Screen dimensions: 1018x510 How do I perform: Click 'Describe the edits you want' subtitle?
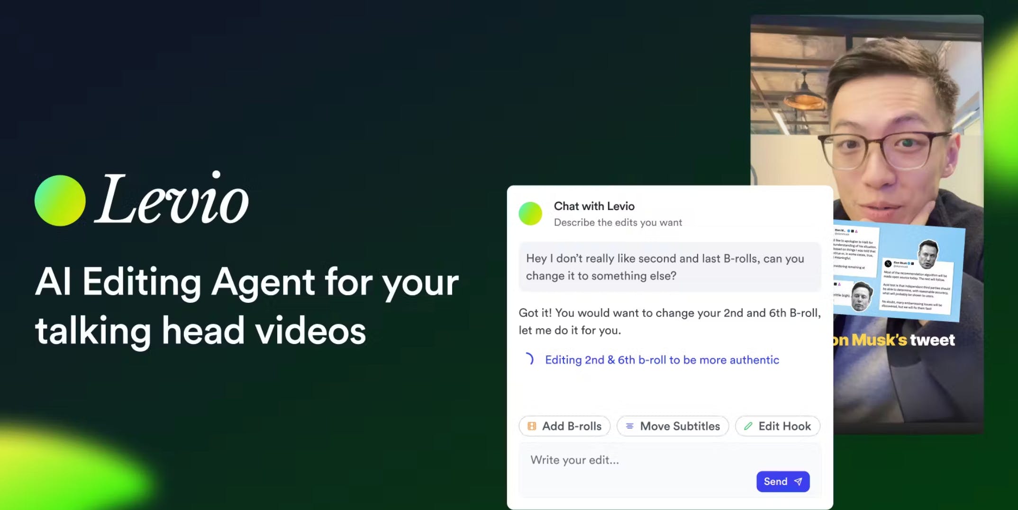[618, 222]
